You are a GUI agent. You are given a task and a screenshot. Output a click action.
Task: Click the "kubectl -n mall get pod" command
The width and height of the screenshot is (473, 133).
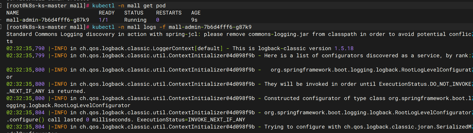(129, 6)
